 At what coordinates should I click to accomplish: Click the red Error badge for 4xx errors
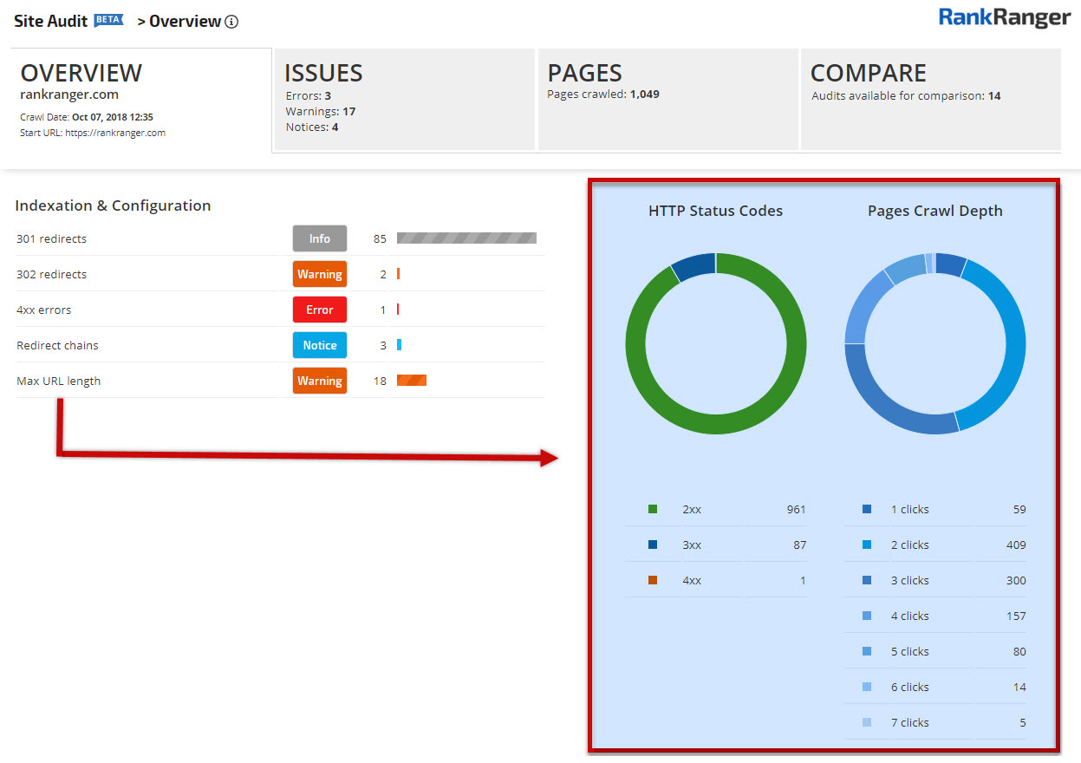click(x=319, y=310)
